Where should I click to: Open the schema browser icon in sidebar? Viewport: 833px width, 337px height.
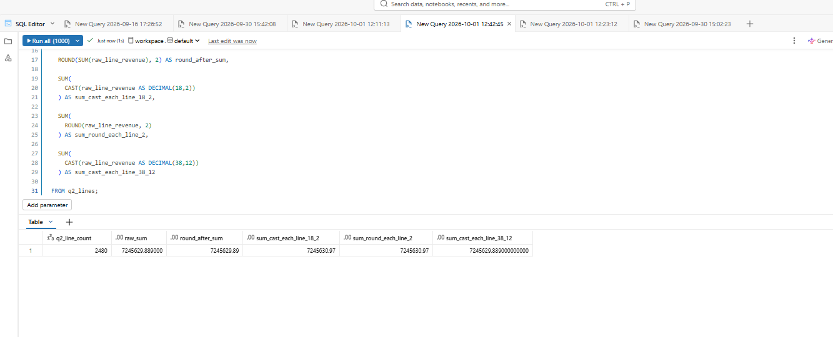pyautogui.click(x=8, y=57)
